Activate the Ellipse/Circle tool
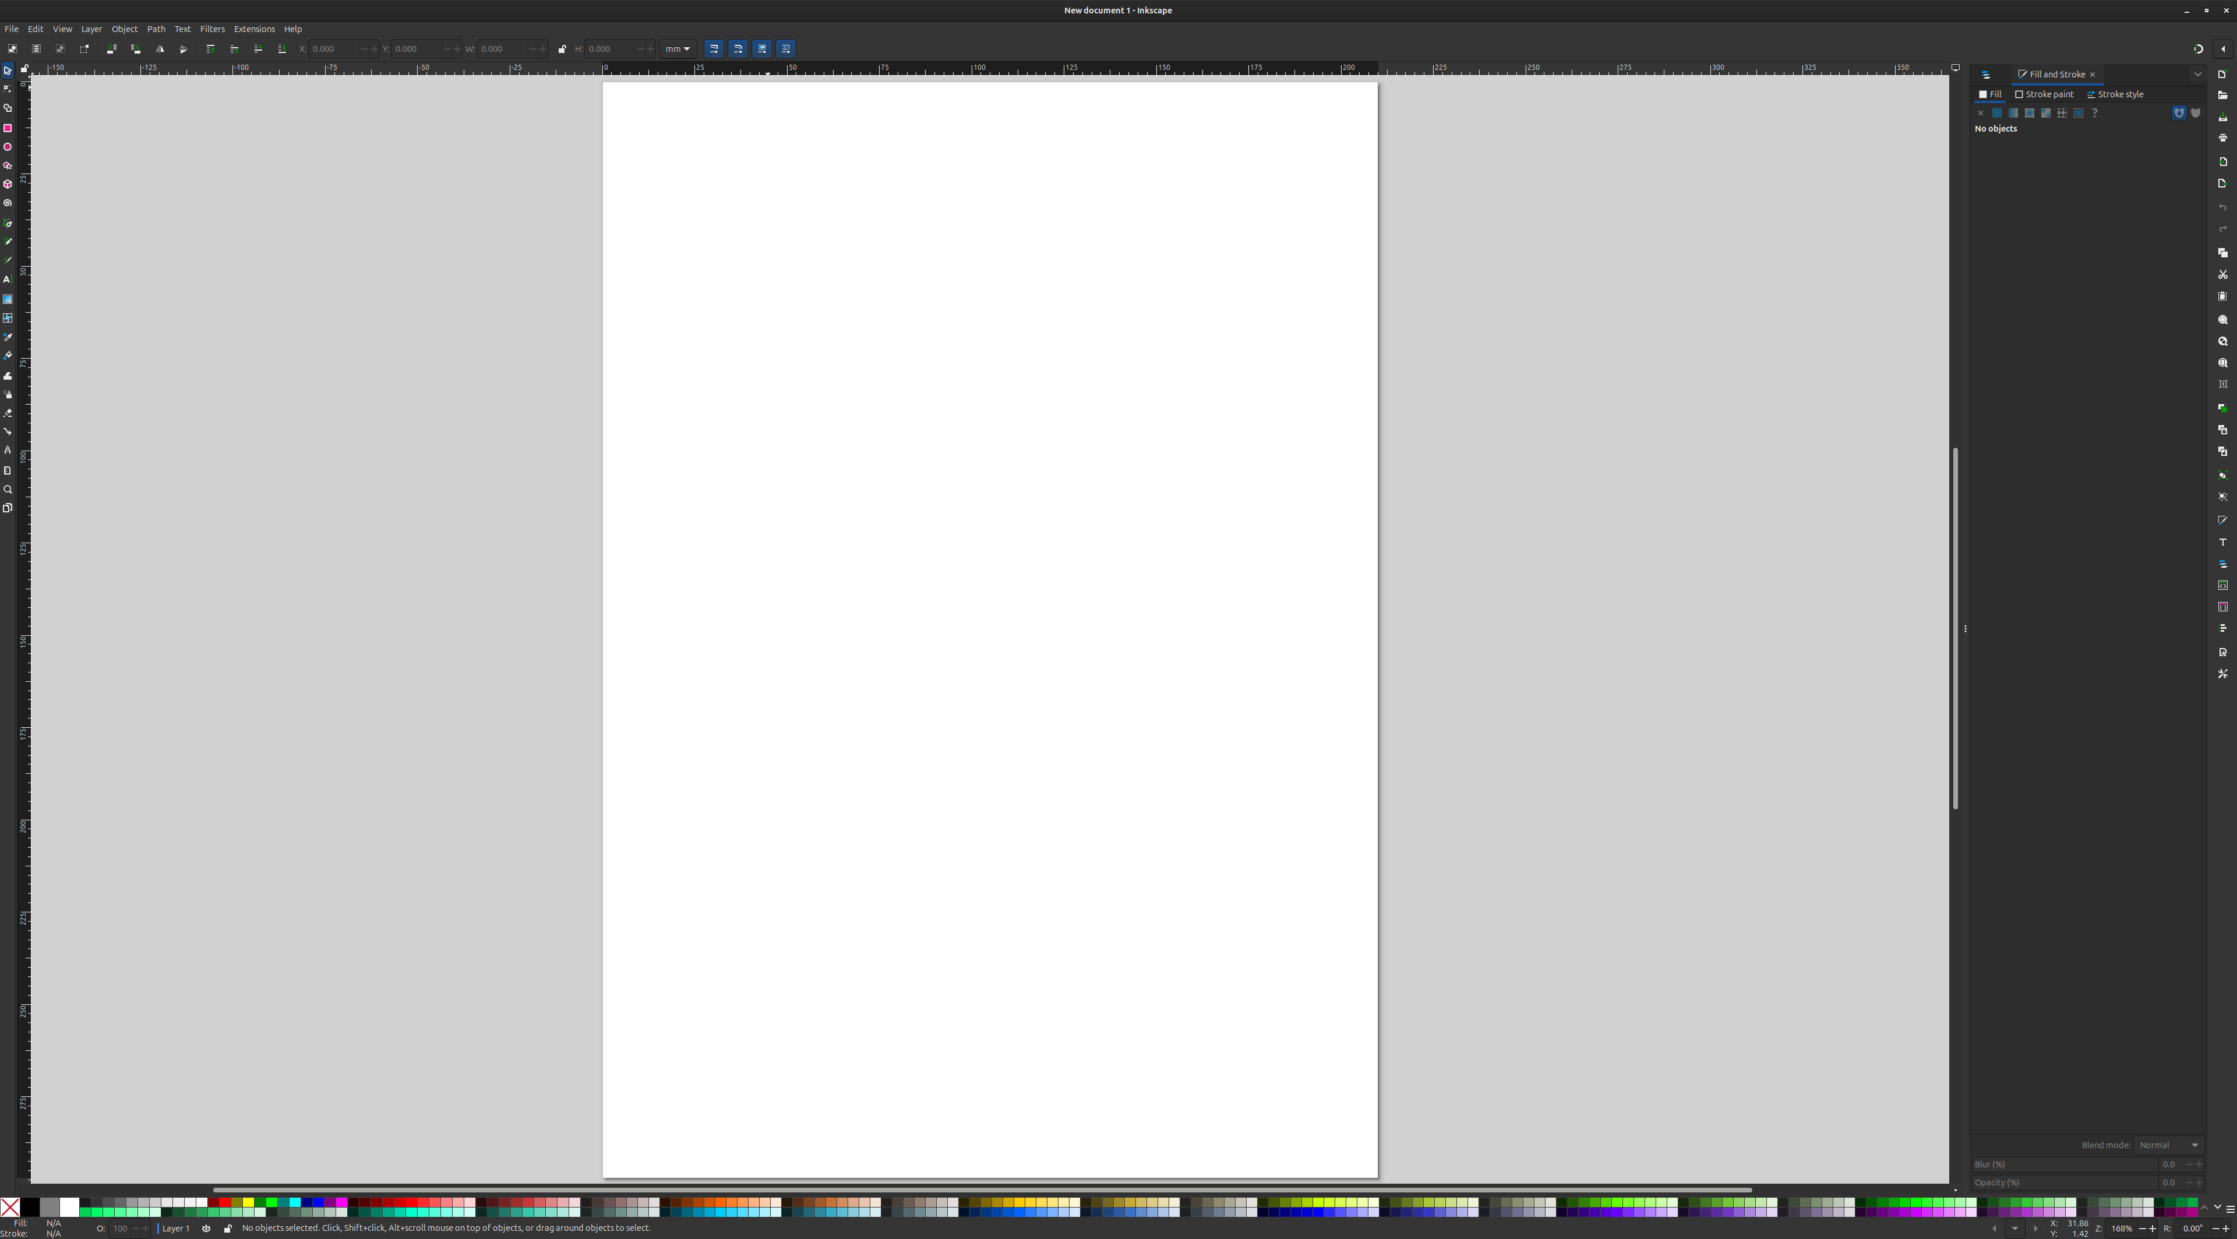Image resolution: width=2237 pixels, height=1239 pixels. tap(8, 147)
